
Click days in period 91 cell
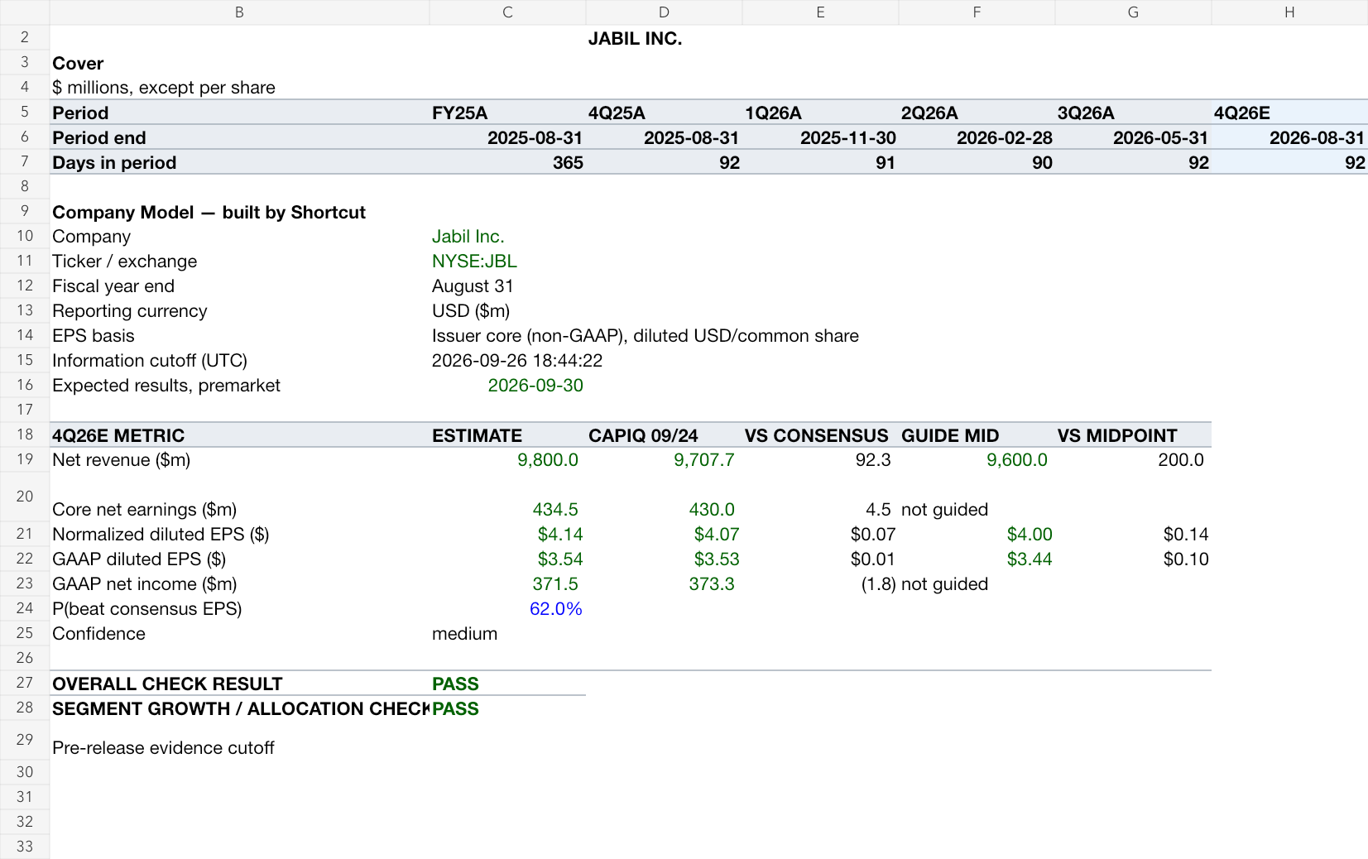820,162
